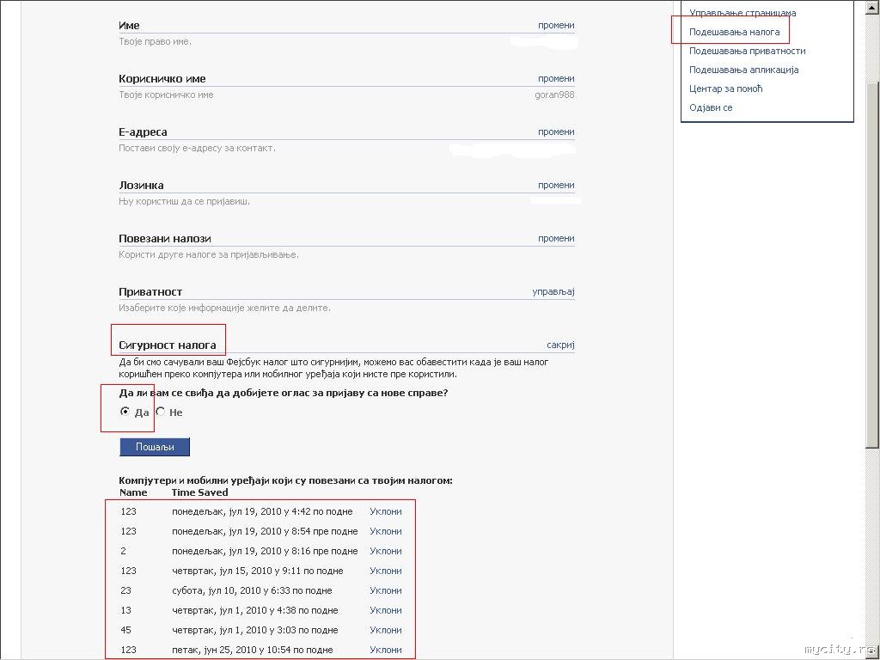Click 'Уклони' for the 4:38 по подне entry
The image size is (880, 660).
pos(386,610)
